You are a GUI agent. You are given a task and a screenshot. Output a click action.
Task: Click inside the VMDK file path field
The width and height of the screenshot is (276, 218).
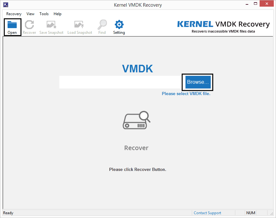120,82
